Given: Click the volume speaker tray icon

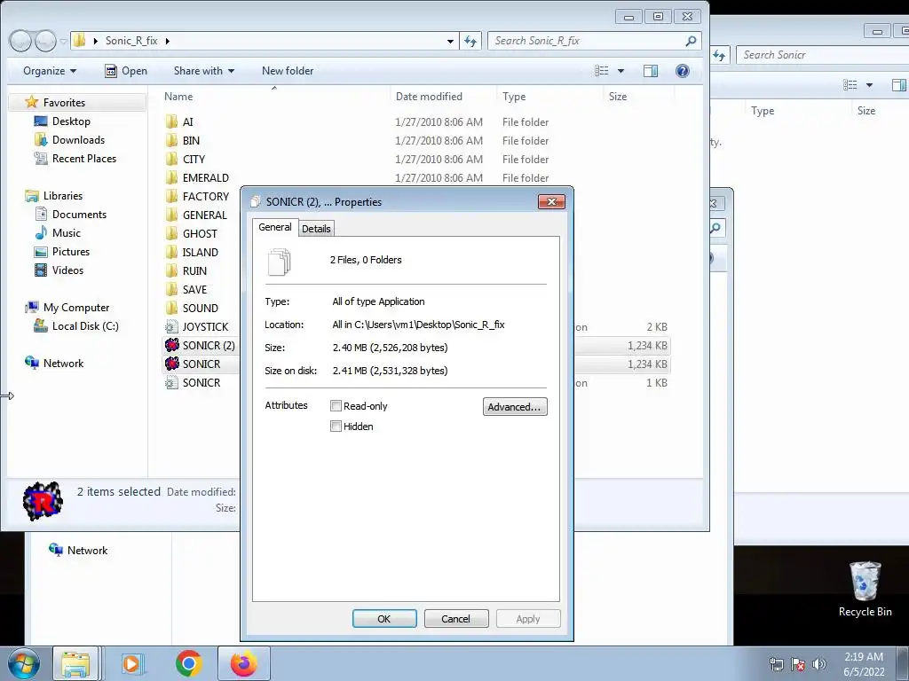Looking at the screenshot, I should 818,664.
